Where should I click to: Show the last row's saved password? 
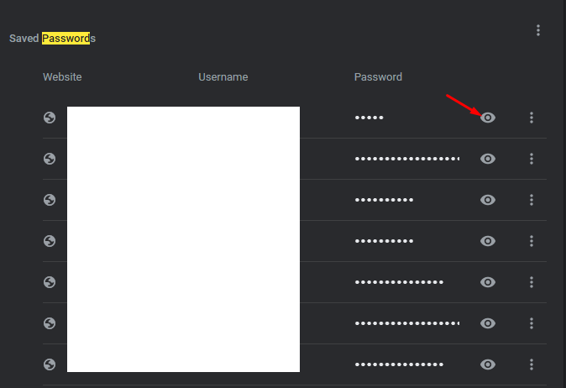488,364
